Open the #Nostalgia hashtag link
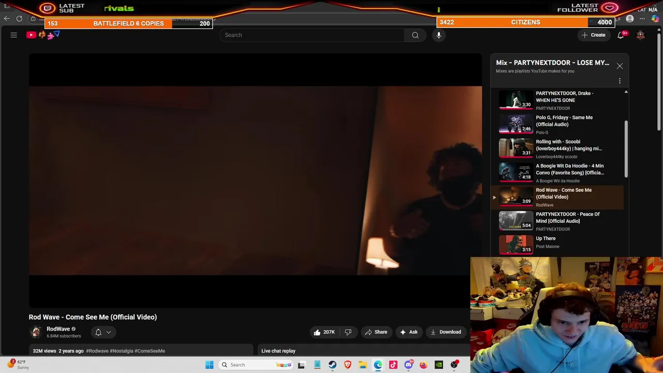The width and height of the screenshot is (663, 373). (122, 351)
